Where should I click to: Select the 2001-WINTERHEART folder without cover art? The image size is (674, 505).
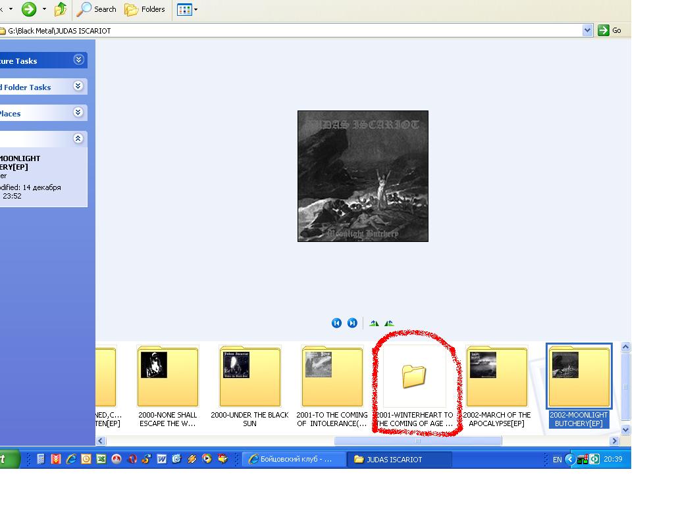(x=415, y=377)
